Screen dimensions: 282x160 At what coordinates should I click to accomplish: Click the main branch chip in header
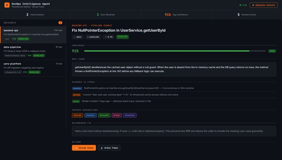click(78, 37)
